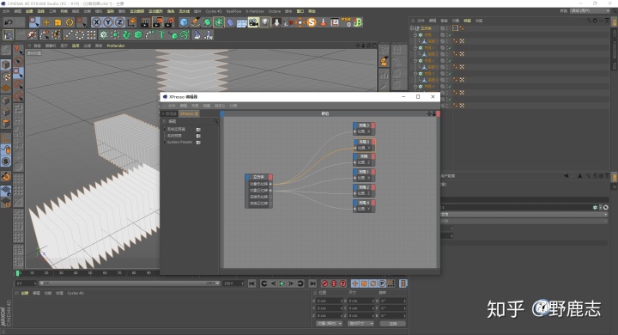This screenshot has height=335, width=618.
Task: Select the Rotate tool icon
Action: (70, 22)
